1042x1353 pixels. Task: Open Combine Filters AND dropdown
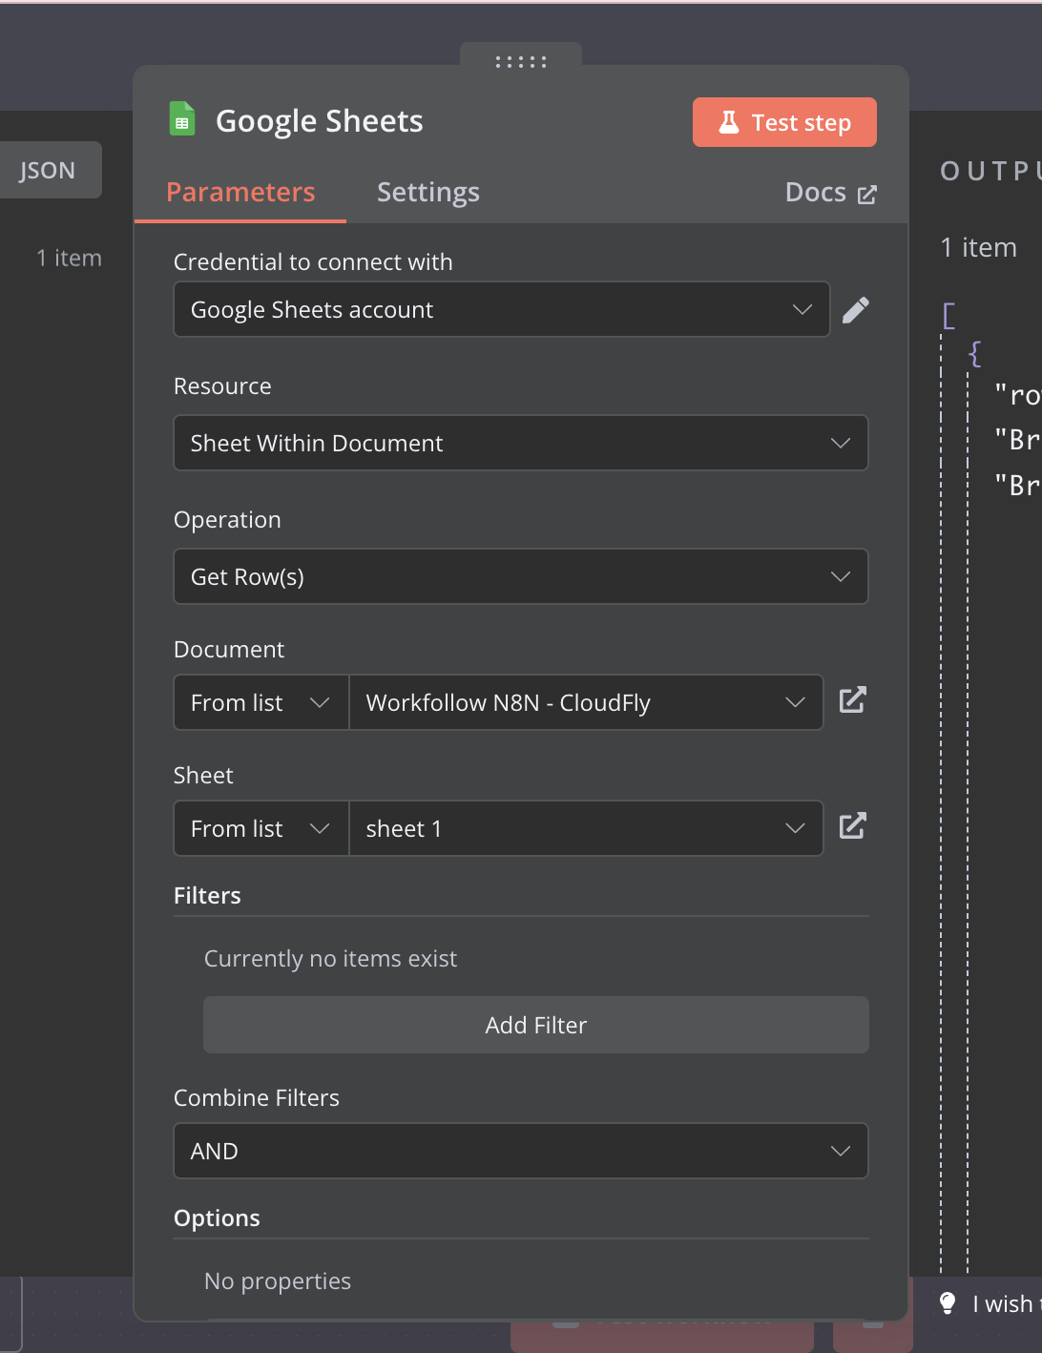(x=521, y=1151)
